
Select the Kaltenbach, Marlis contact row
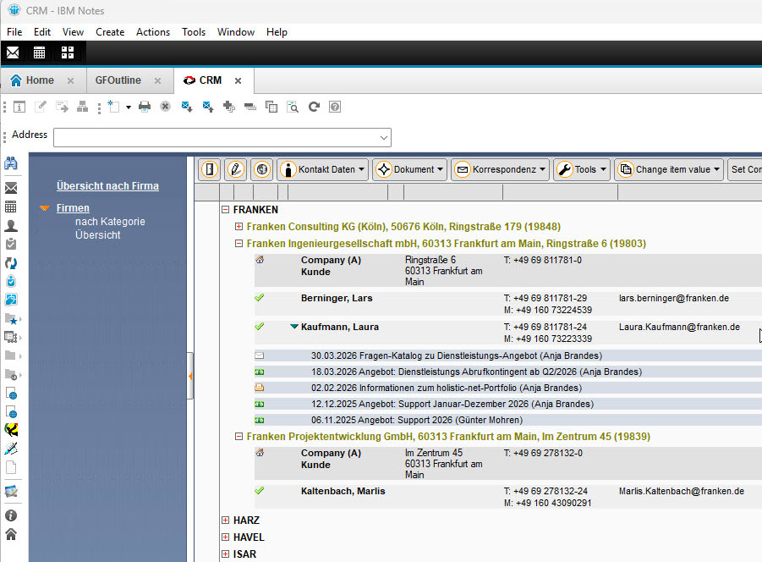(x=507, y=497)
